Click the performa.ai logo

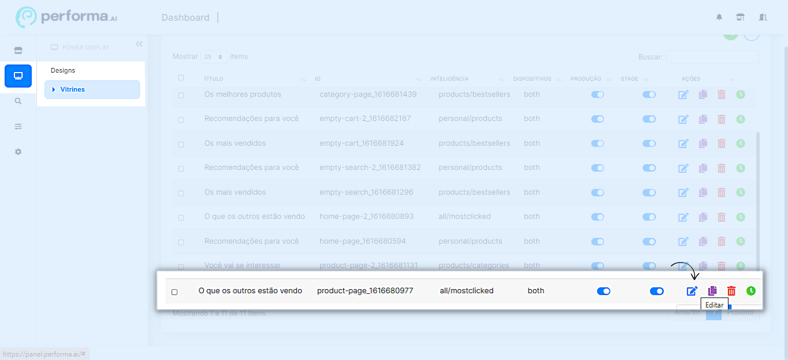(65, 17)
